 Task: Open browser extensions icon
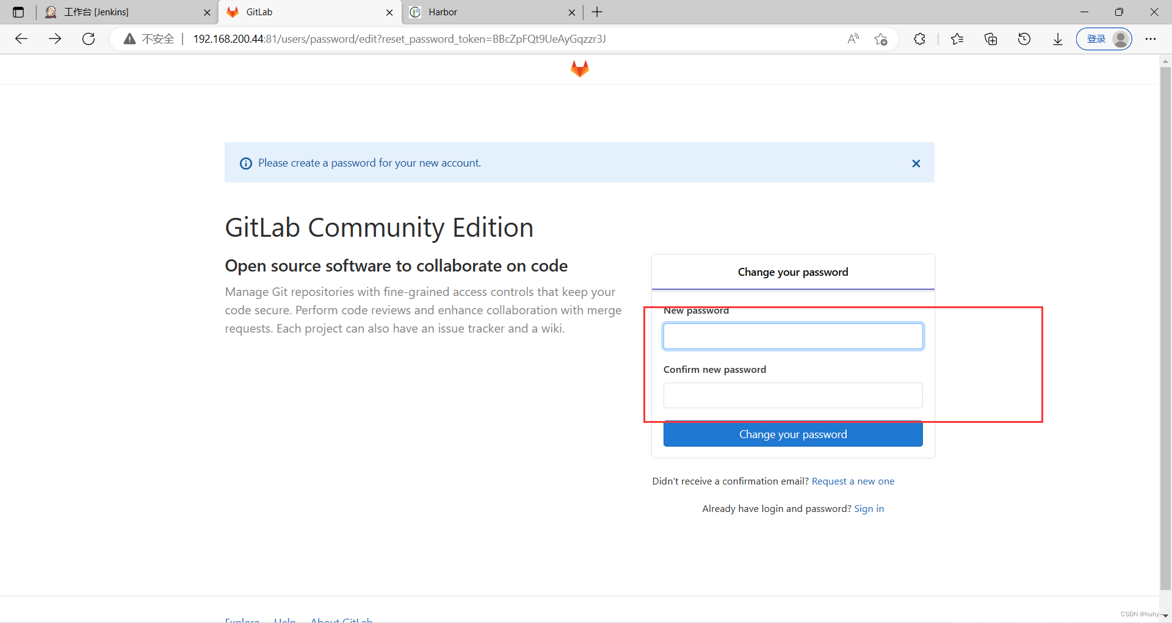point(919,39)
